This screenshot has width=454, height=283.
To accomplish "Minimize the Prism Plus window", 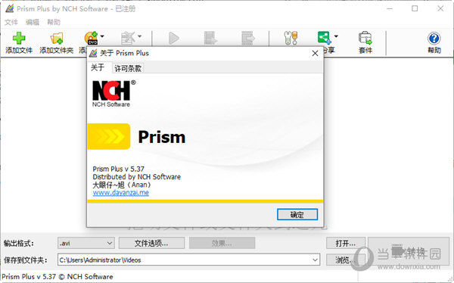I will coord(390,8).
